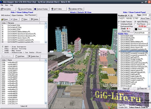
Task: Click Delete Item button
Action: pyautogui.click(x=34, y=56)
